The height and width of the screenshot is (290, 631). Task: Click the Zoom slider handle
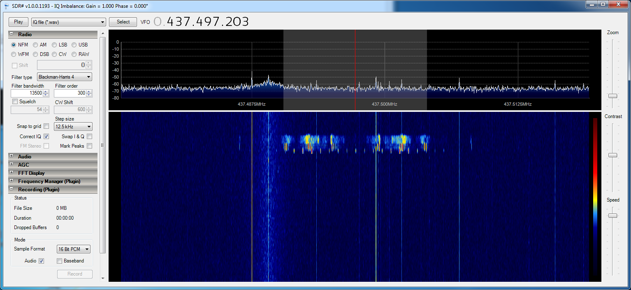pos(612,96)
